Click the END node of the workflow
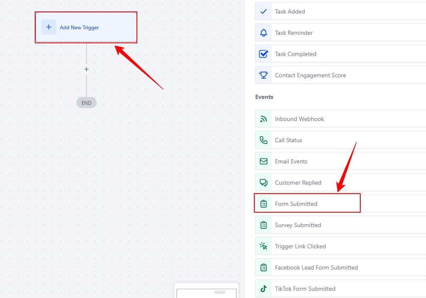 (86, 103)
